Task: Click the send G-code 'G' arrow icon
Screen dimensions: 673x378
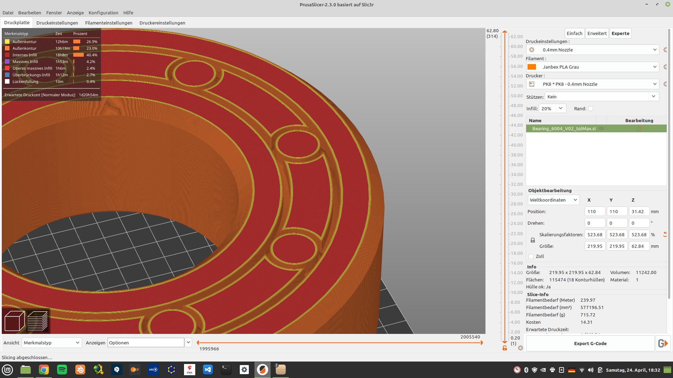Action: click(x=662, y=343)
